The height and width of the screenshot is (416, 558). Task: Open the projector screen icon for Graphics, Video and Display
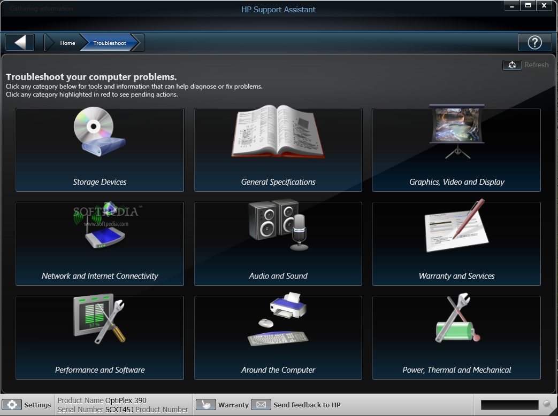coord(457,131)
